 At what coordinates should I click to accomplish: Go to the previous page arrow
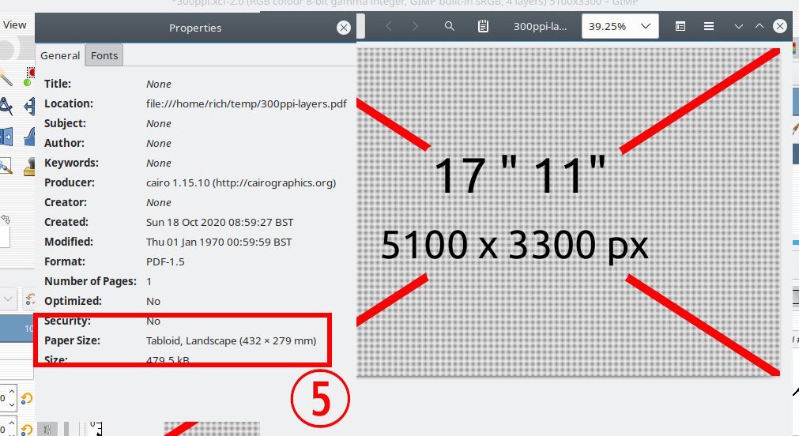coord(388,26)
